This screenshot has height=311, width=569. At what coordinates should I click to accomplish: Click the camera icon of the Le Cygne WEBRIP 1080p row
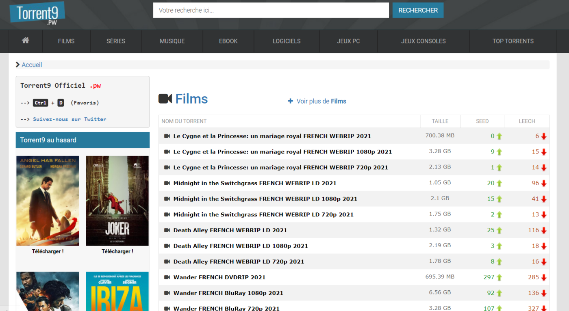(x=167, y=151)
